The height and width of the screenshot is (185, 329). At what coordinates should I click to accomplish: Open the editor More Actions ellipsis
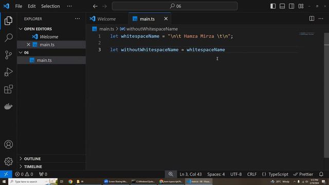pos(321,18)
